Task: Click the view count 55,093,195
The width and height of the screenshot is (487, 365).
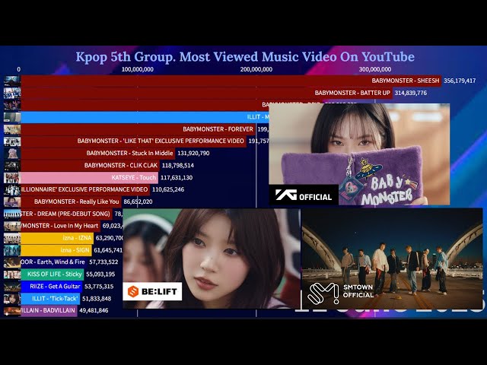Action: (x=100, y=275)
